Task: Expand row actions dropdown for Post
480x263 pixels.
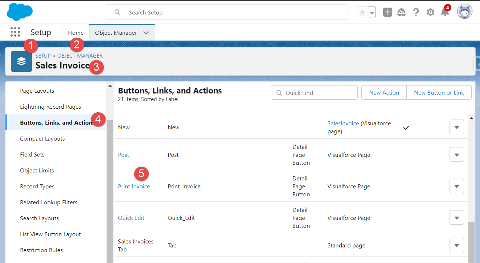Action: point(457,155)
